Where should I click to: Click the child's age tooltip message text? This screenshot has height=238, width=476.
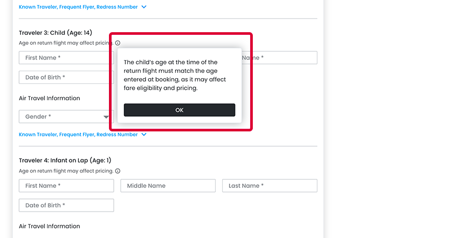[175, 75]
